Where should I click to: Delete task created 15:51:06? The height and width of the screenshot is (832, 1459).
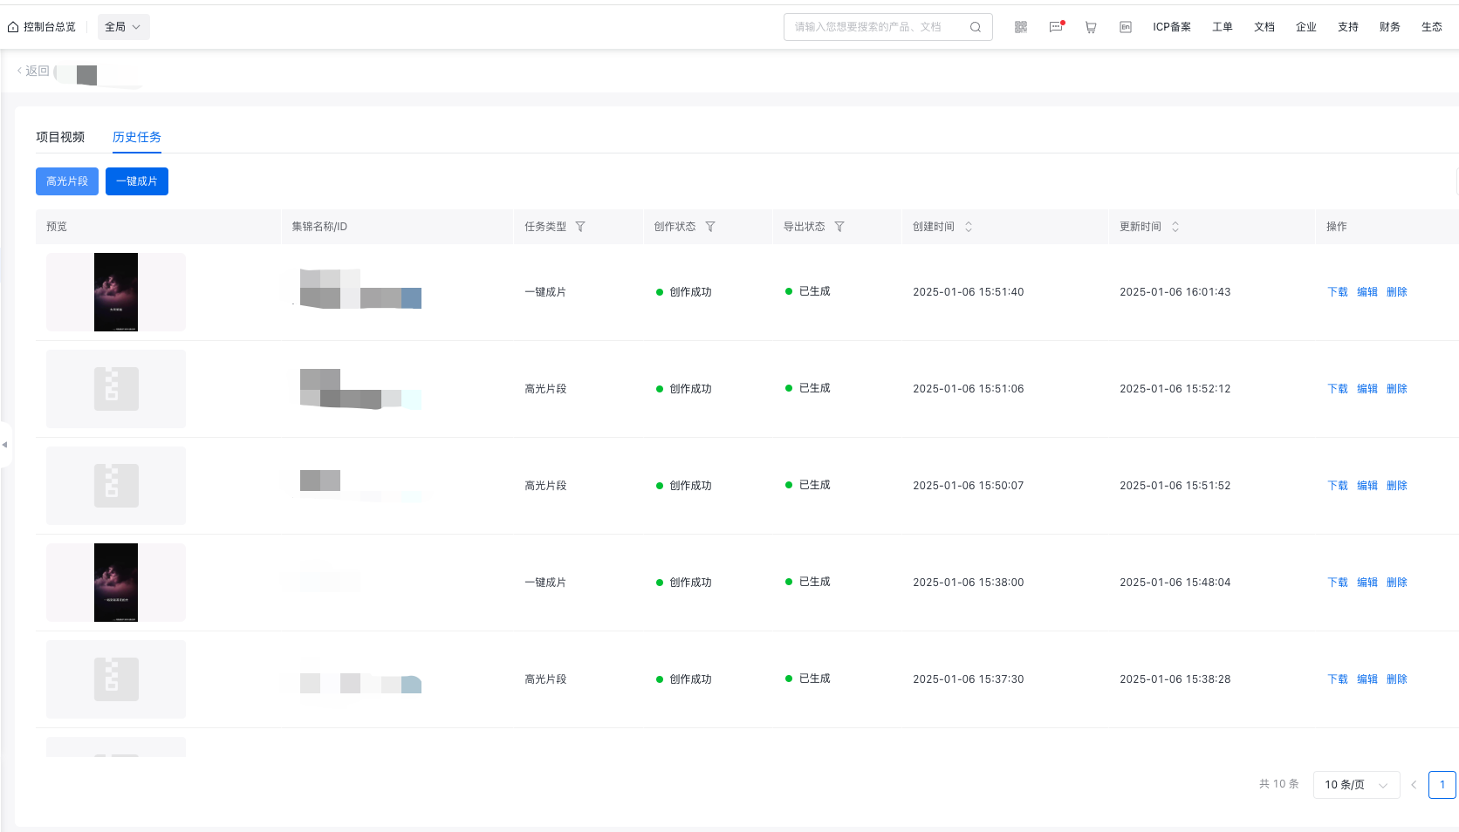[1397, 389]
